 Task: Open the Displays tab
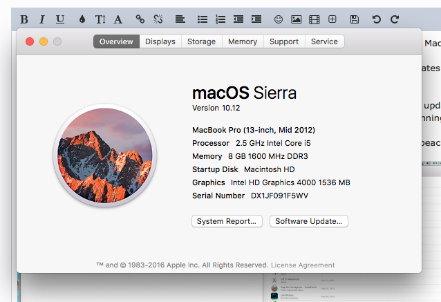click(160, 41)
